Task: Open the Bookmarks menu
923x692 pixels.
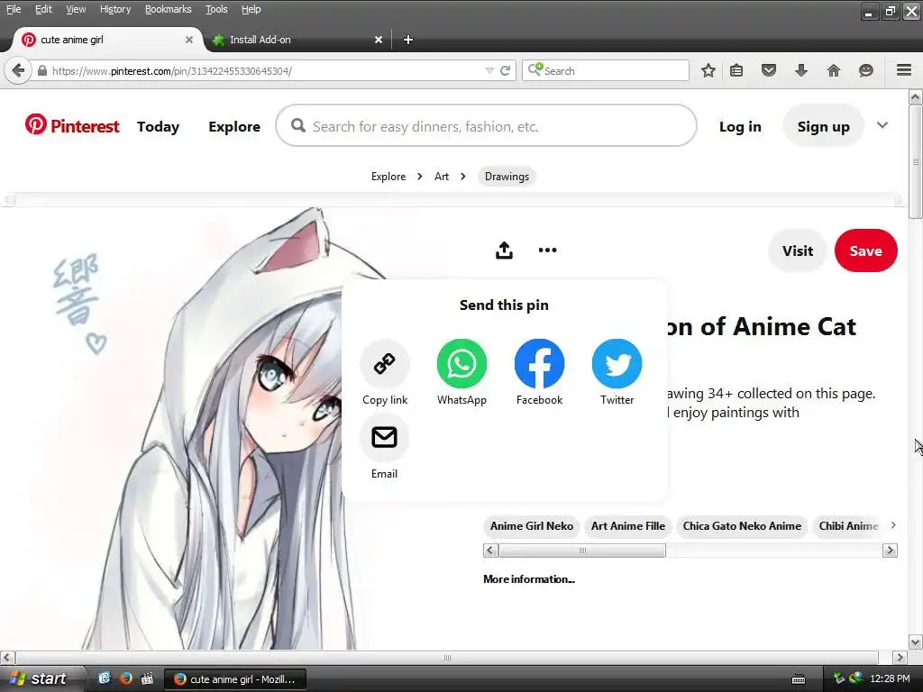Action: [168, 9]
